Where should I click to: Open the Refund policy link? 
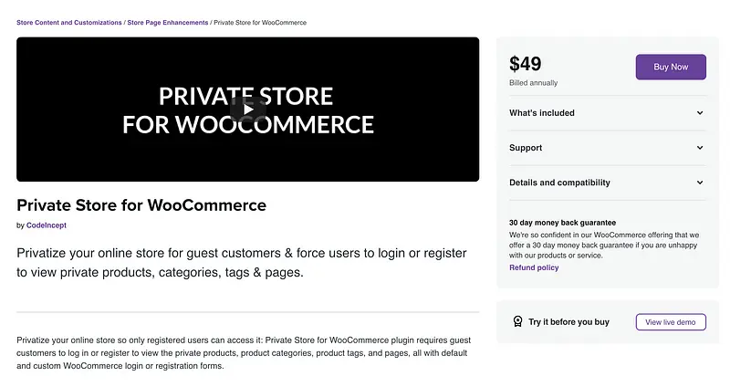tap(534, 267)
